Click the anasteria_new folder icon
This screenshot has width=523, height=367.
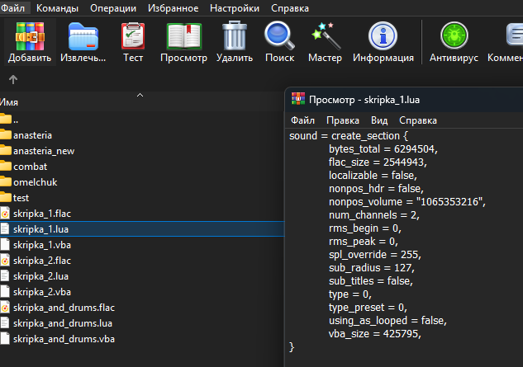pyautogui.click(x=6, y=150)
